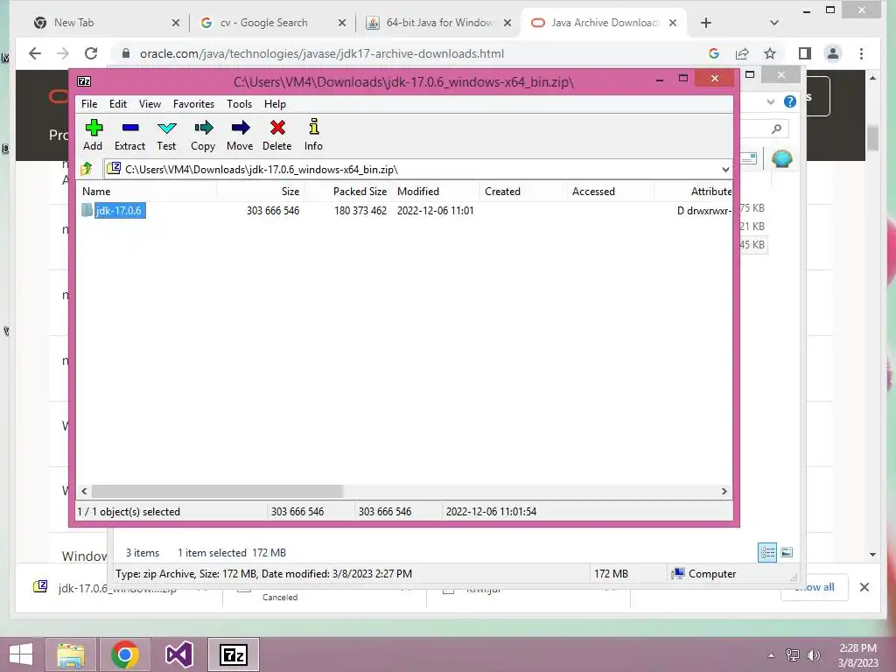Click the 7-Zip scrollbar left arrow
Viewport: 896px width, 672px height.
coord(85,492)
